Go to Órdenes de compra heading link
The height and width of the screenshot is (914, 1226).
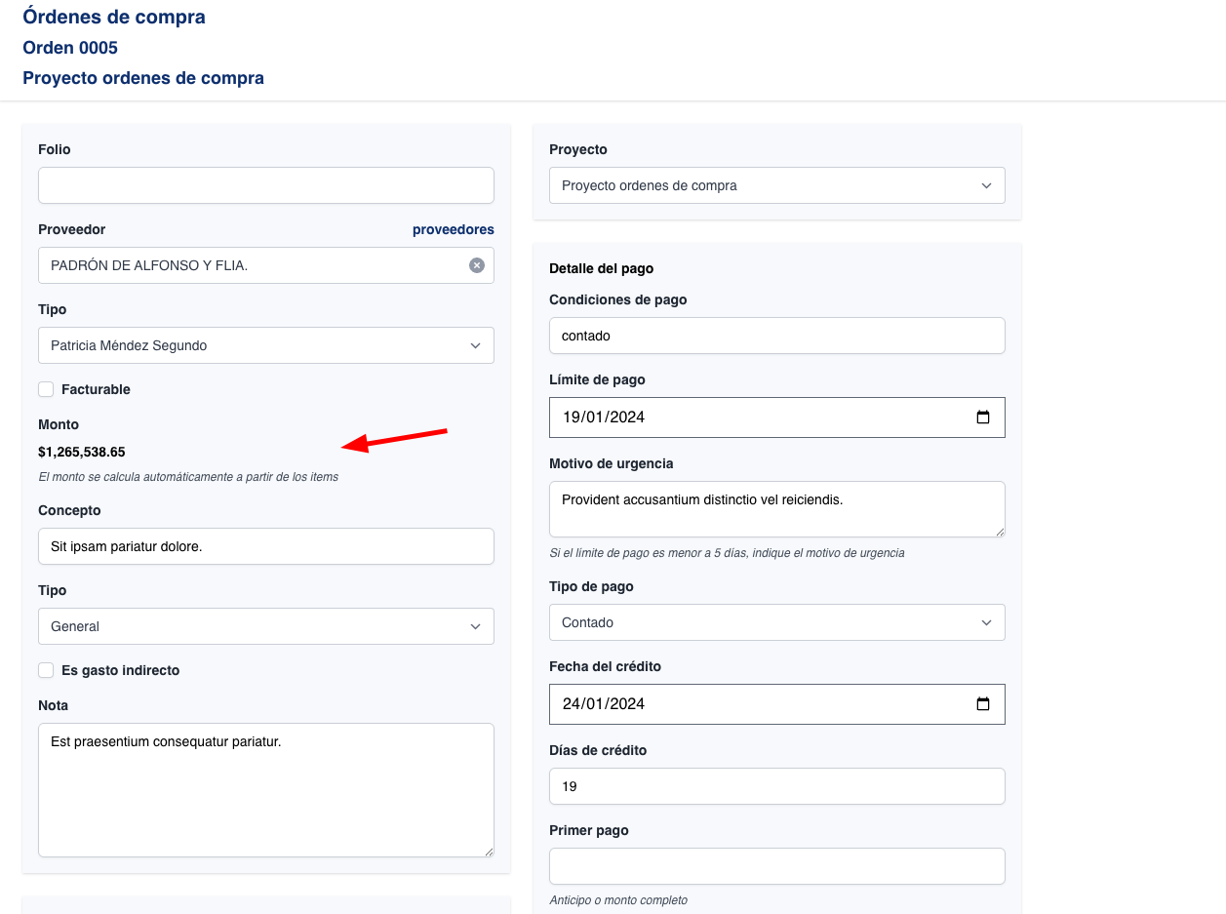pos(114,17)
